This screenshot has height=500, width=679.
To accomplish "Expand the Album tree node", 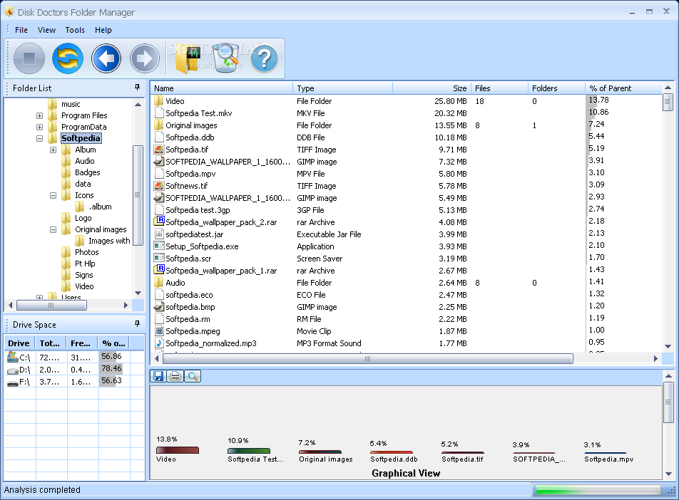I will coord(53,150).
